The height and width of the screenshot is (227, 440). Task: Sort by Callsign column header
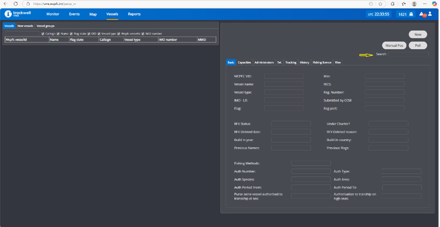pyautogui.click(x=111, y=40)
